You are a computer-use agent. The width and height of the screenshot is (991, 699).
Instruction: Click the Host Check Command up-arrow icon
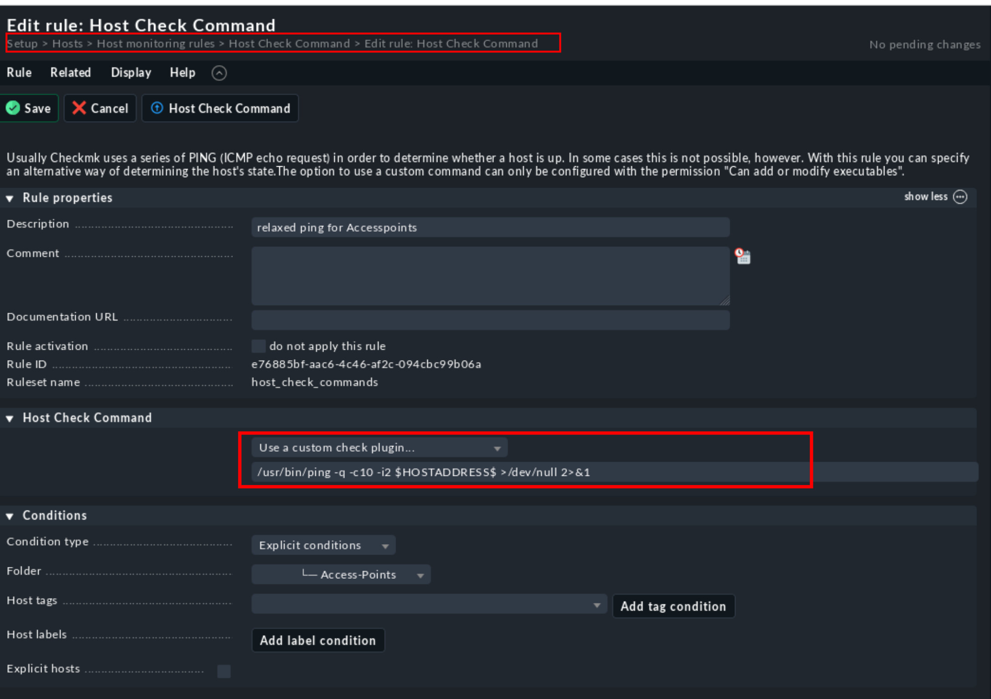(x=157, y=108)
